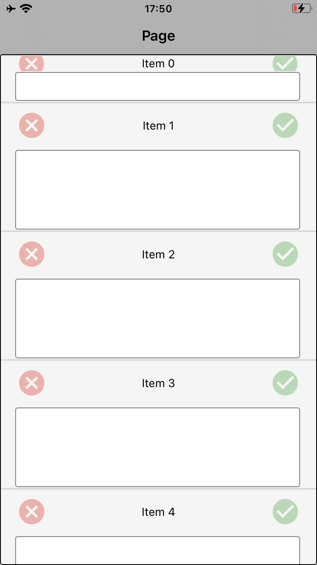Image resolution: width=317 pixels, height=565 pixels.
Task: Reject Item 1 with the red X
Action: [32, 125]
